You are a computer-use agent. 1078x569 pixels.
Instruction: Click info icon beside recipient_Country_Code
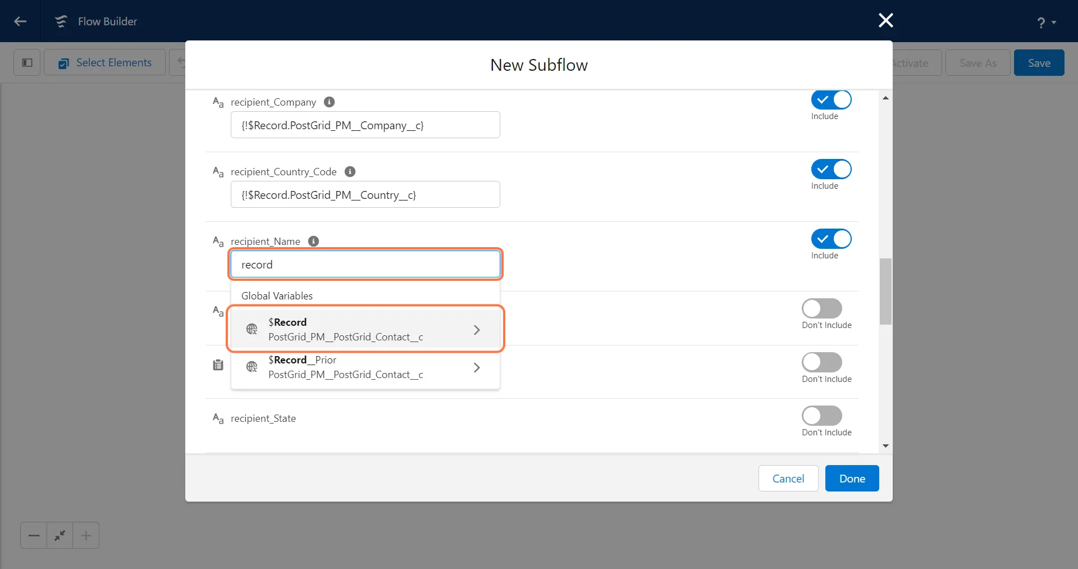tap(350, 172)
